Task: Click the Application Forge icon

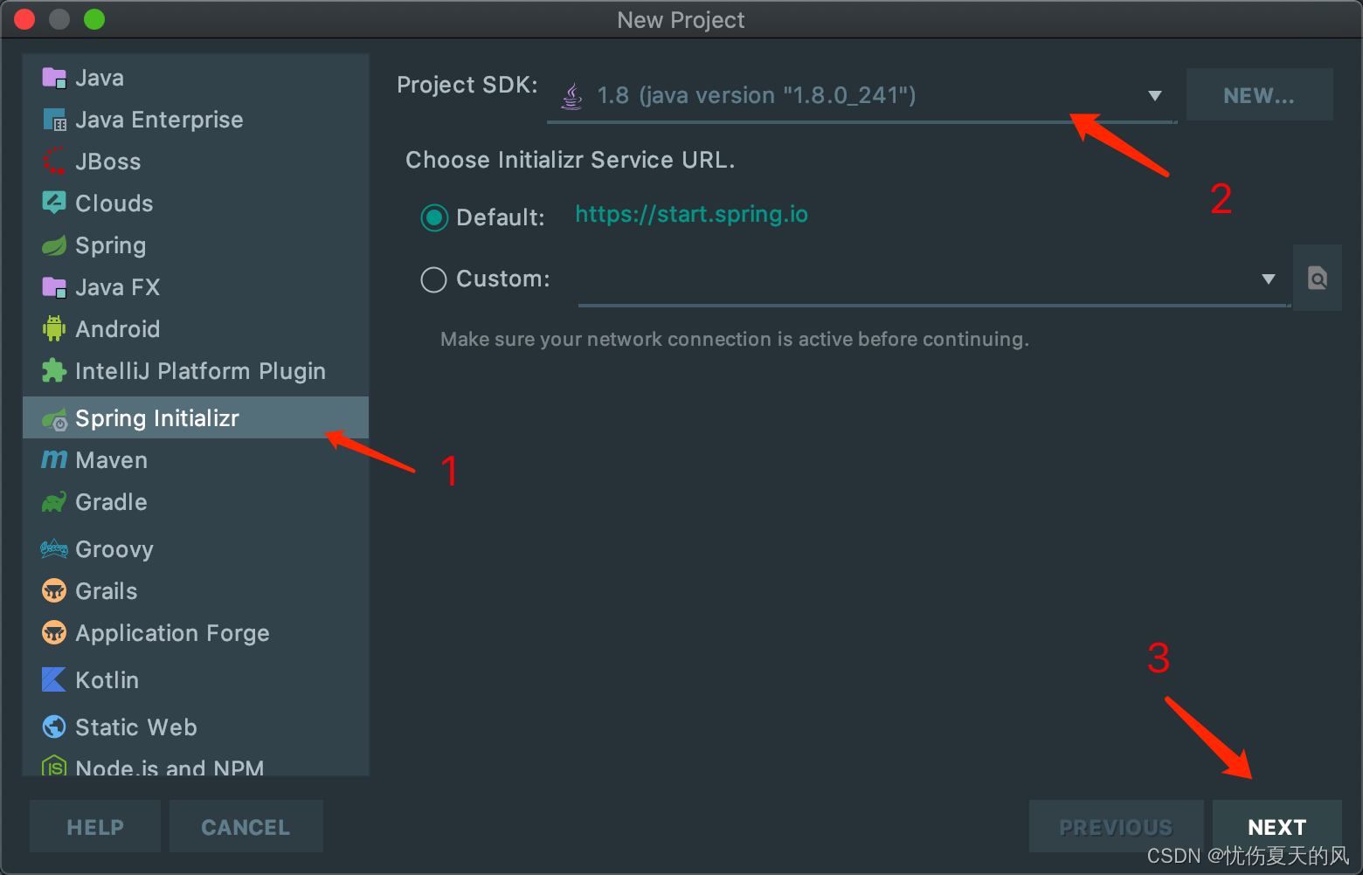Action: 54,632
